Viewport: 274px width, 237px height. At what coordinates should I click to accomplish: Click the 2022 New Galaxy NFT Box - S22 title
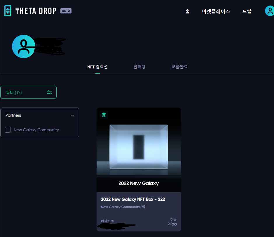click(x=133, y=199)
